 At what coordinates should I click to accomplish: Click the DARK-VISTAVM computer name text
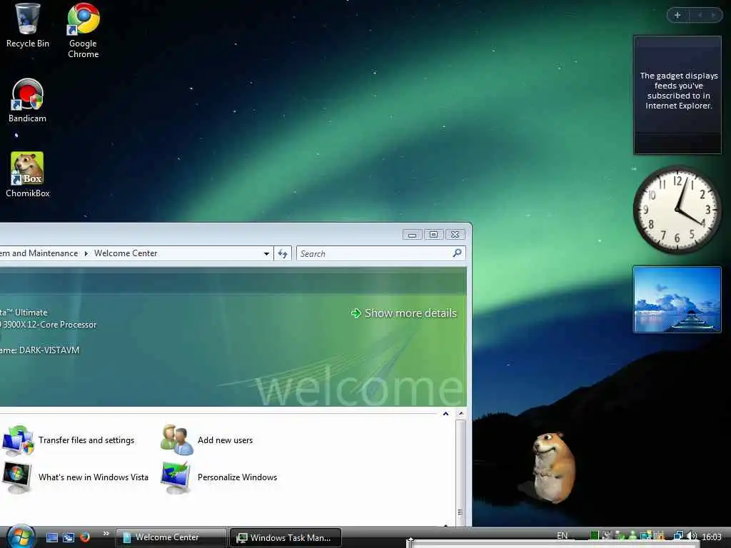pos(49,350)
